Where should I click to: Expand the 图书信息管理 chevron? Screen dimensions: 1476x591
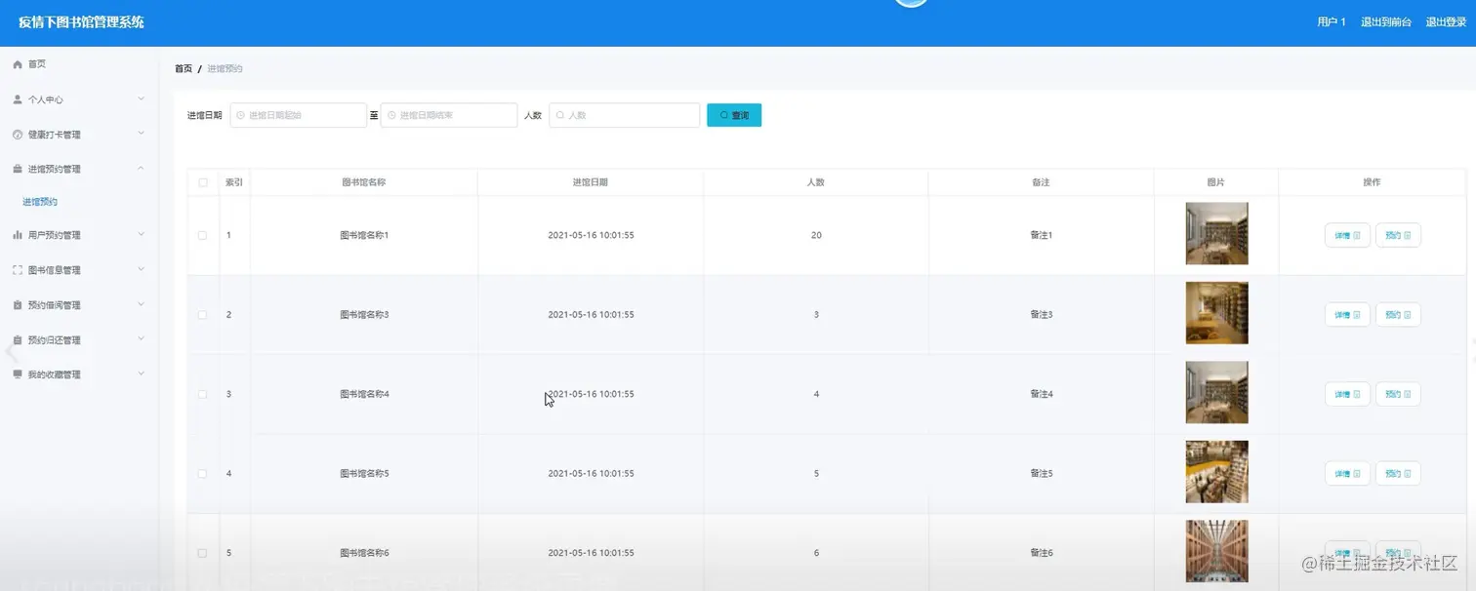click(x=141, y=269)
